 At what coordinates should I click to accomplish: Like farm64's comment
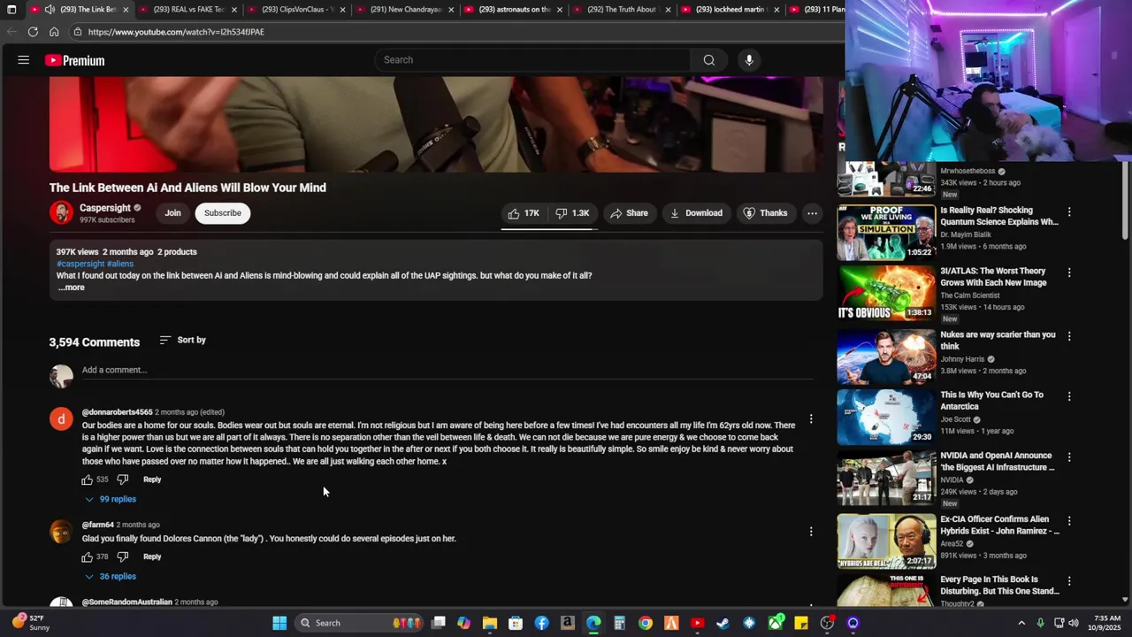pyautogui.click(x=87, y=556)
